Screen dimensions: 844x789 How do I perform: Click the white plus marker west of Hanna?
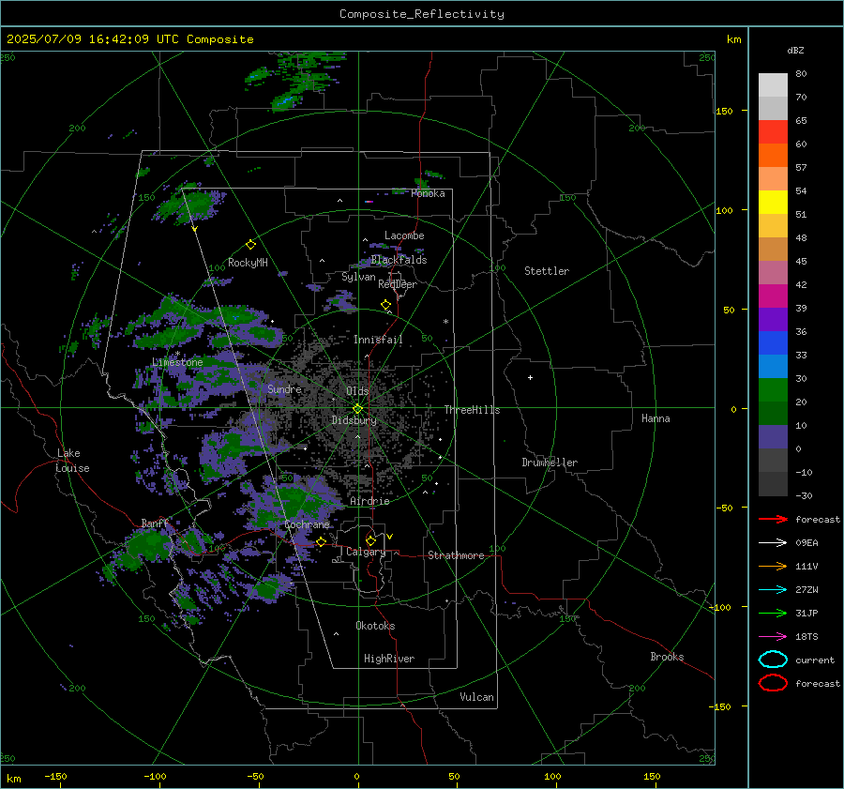[x=530, y=377]
